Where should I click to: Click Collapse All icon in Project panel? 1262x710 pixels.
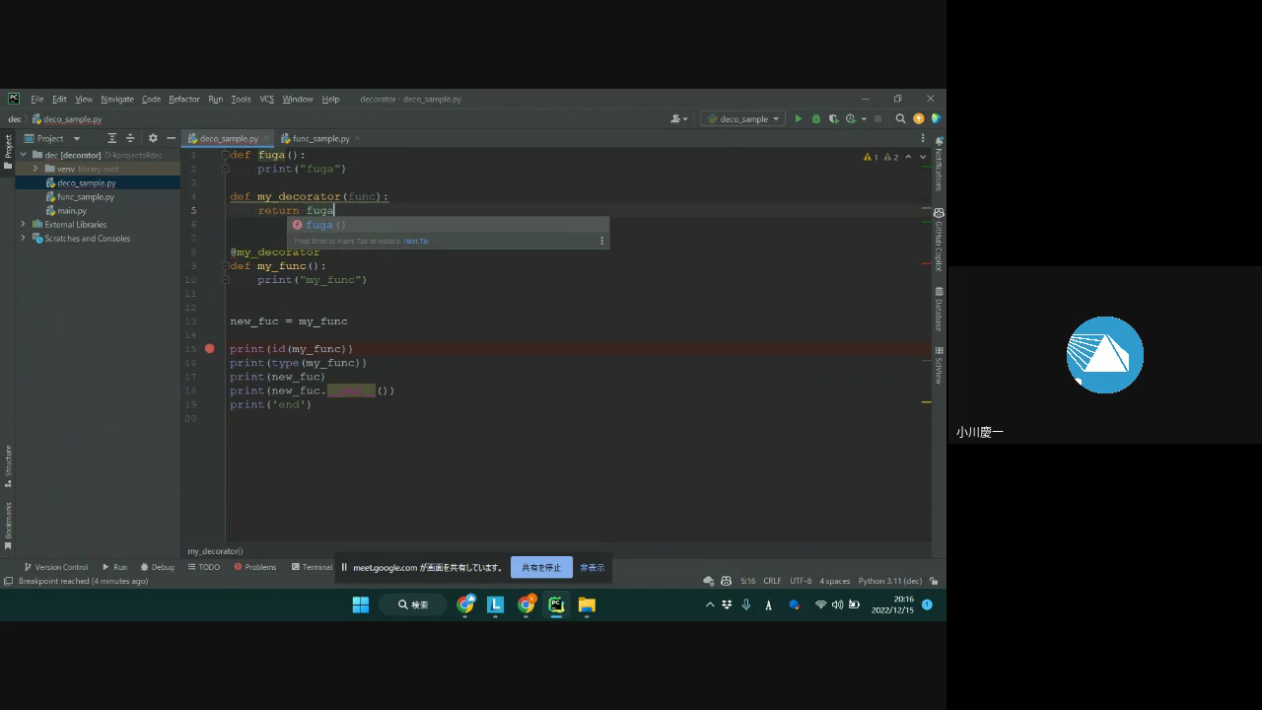[x=130, y=139]
